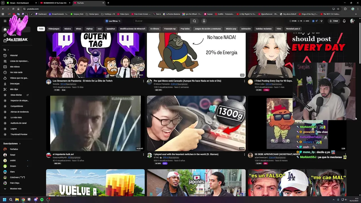This screenshot has height=203, width=361.
Task: Open video title Los Streamers de Pandemia
Action: pos(83,81)
